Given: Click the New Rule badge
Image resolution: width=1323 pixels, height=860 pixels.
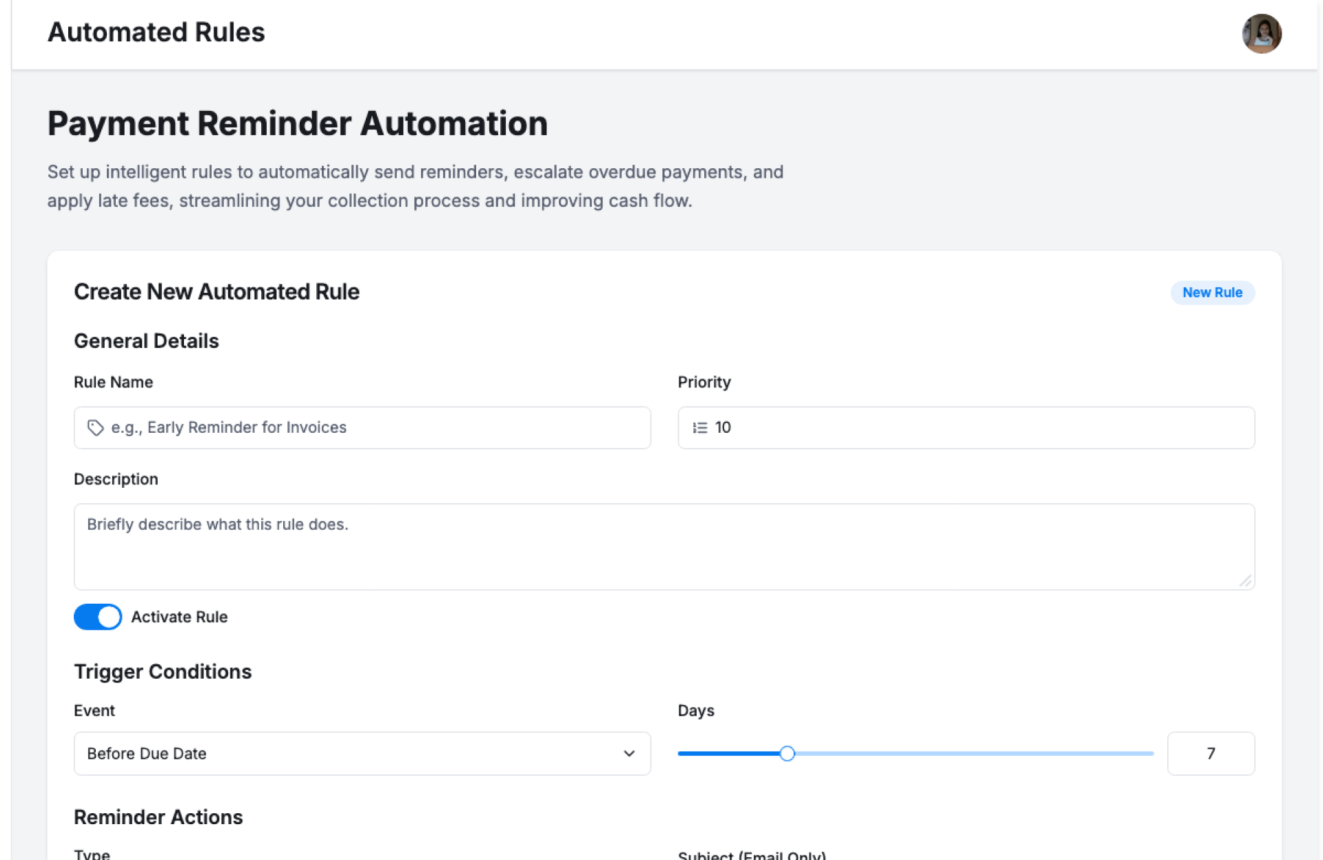Looking at the screenshot, I should pos(1211,292).
